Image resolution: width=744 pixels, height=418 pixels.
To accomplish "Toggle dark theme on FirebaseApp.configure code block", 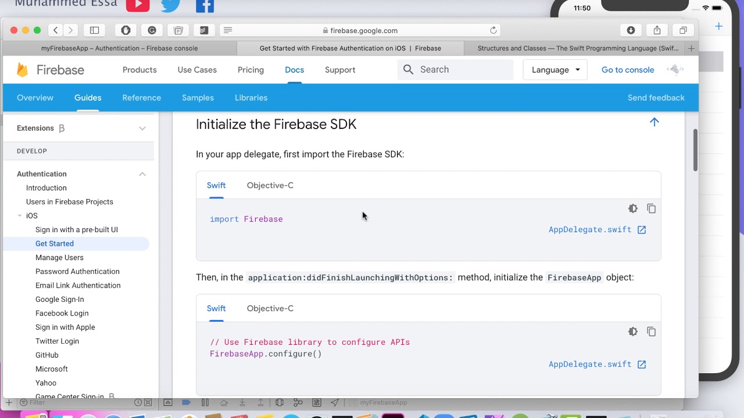I will click(x=633, y=331).
